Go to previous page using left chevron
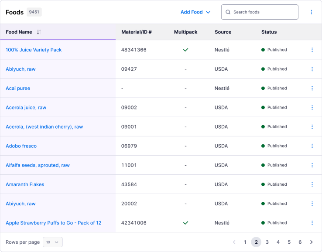 coord(234,242)
